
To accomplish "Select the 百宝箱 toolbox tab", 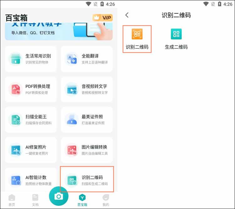I will tap(82, 200).
